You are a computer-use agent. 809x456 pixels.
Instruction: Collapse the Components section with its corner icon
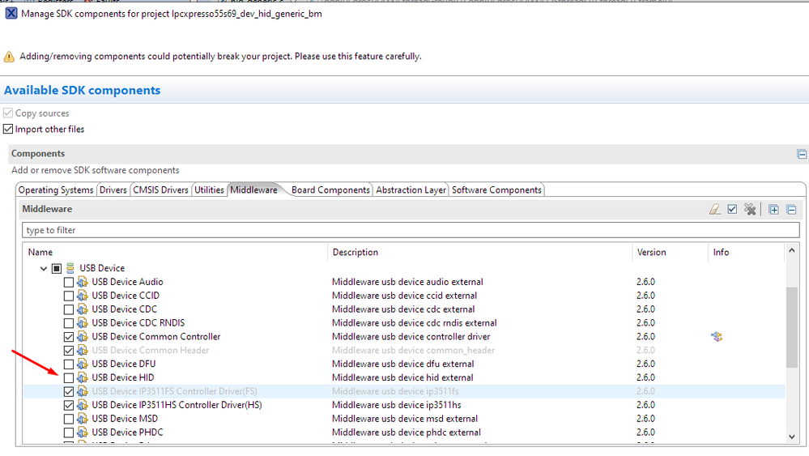tap(801, 154)
